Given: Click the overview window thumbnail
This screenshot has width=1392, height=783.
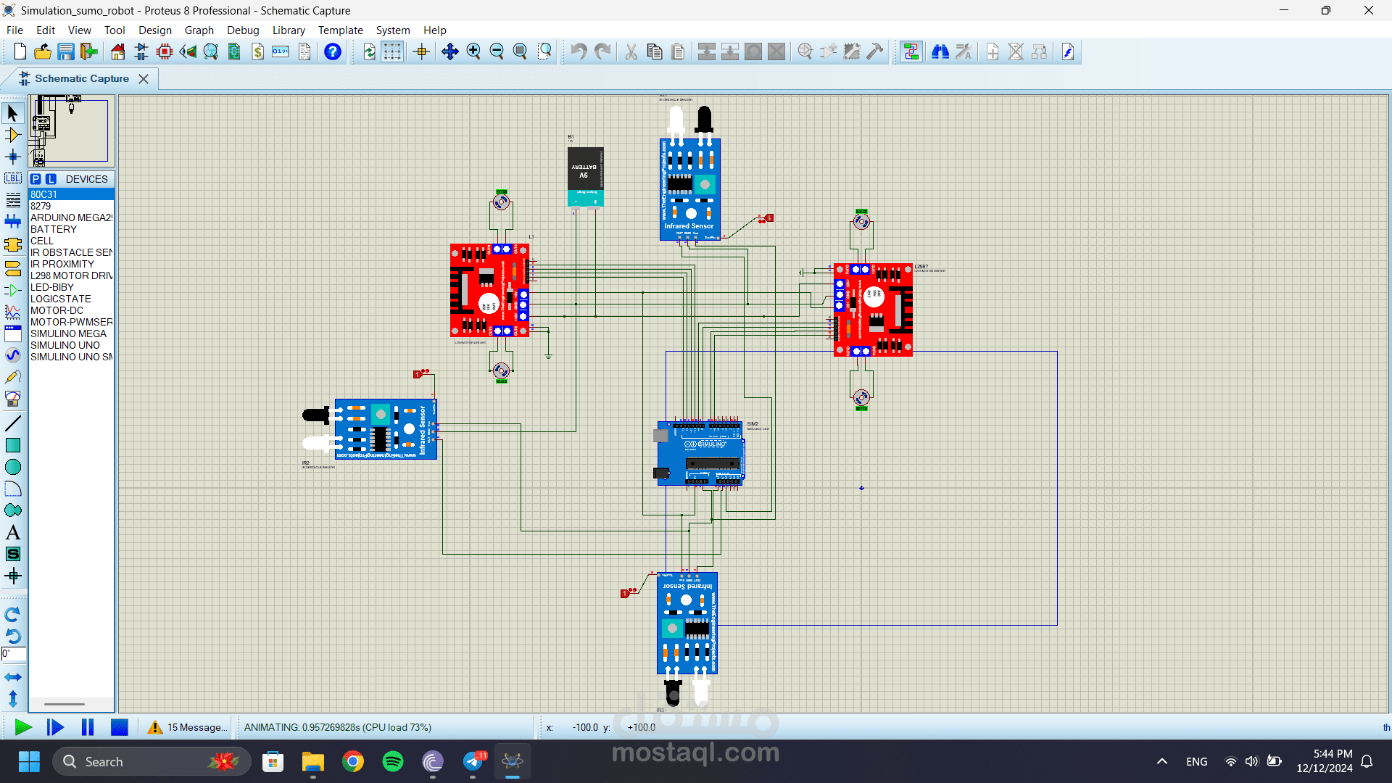Looking at the screenshot, I should [71, 130].
